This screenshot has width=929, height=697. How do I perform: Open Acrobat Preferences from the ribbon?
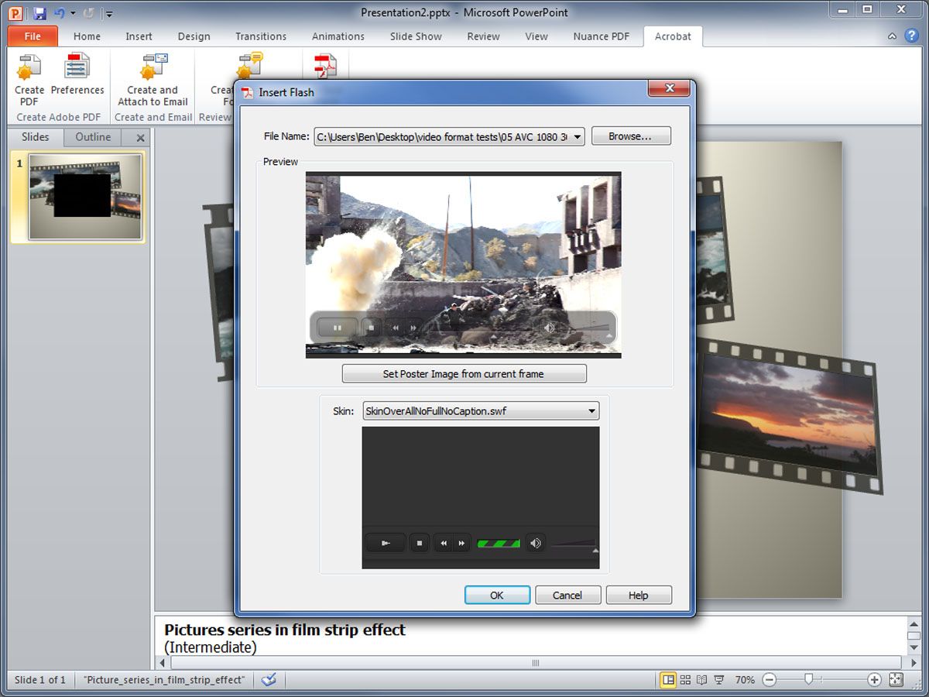click(x=77, y=75)
